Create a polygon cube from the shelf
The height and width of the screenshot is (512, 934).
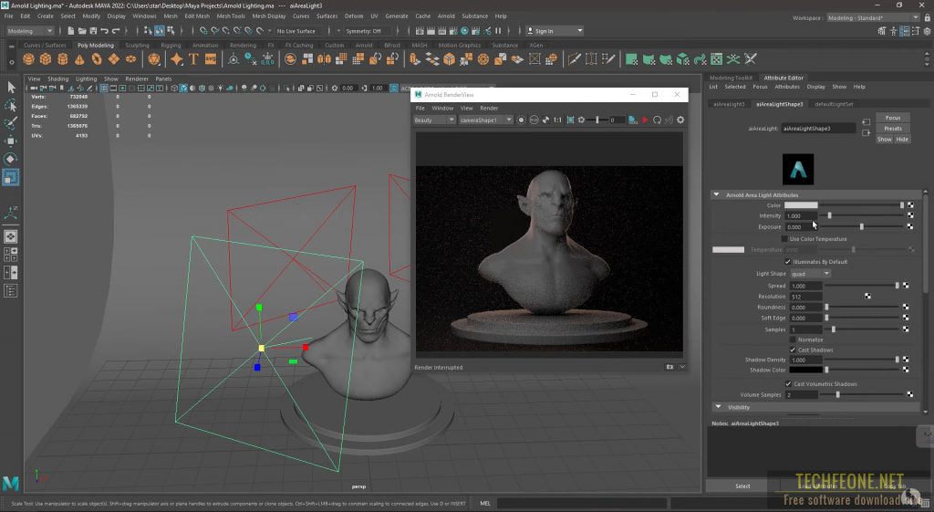[x=46, y=59]
